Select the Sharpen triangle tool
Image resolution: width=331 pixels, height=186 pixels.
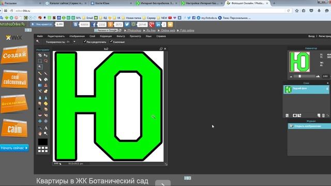point(46,98)
